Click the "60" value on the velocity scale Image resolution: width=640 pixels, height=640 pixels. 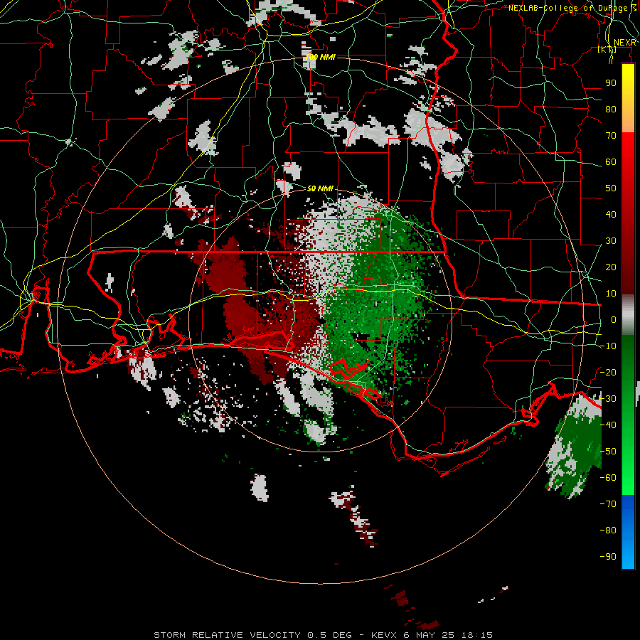coord(611,162)
